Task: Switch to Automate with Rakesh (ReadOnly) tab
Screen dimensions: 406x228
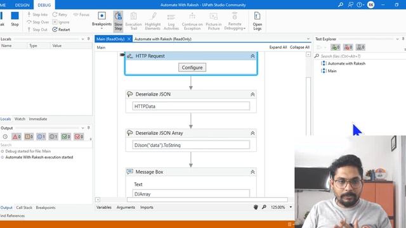Action: [163, 39]
